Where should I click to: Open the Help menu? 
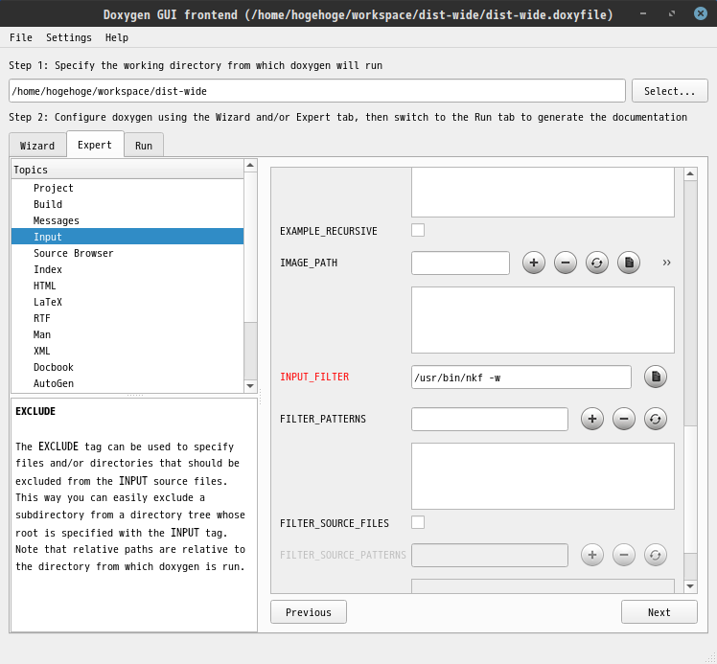(117, 37)
